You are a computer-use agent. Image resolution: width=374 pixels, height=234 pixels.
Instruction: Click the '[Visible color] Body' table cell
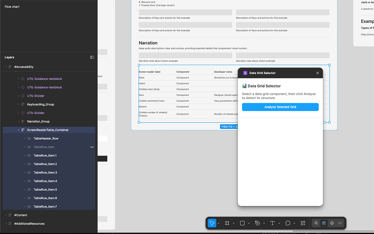[x=149, y=89]
